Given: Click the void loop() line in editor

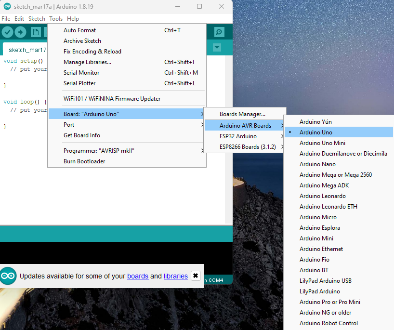Looking at the screenshot, I should pyautogui.click(x=25, y=102).
